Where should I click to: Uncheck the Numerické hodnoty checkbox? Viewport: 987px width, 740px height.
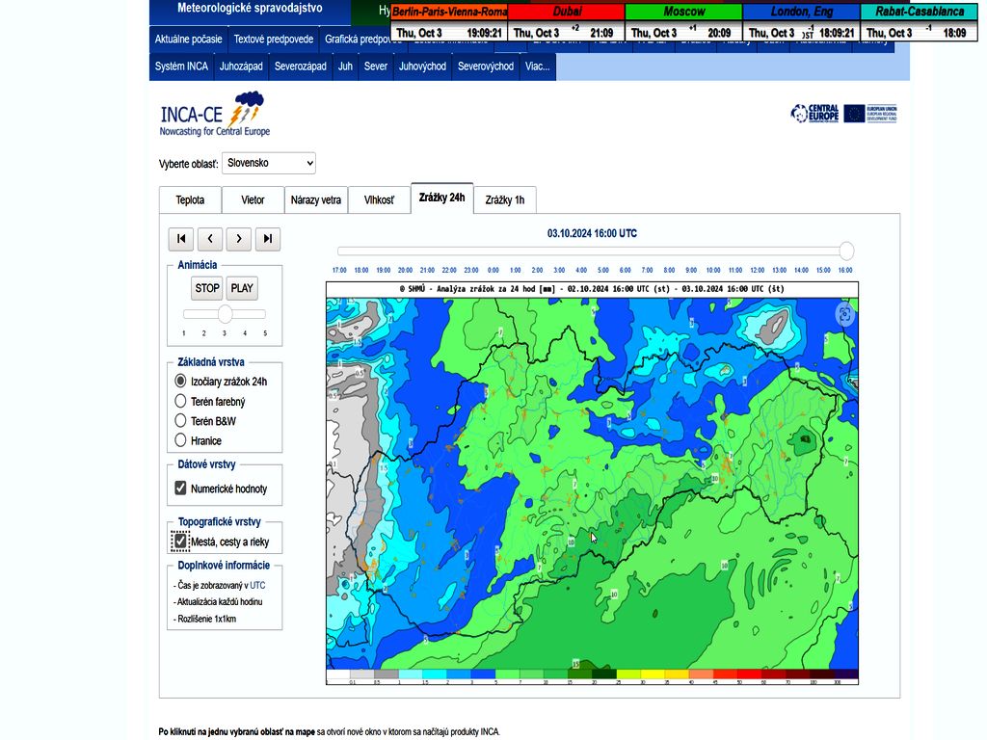[x=180, y=489]
